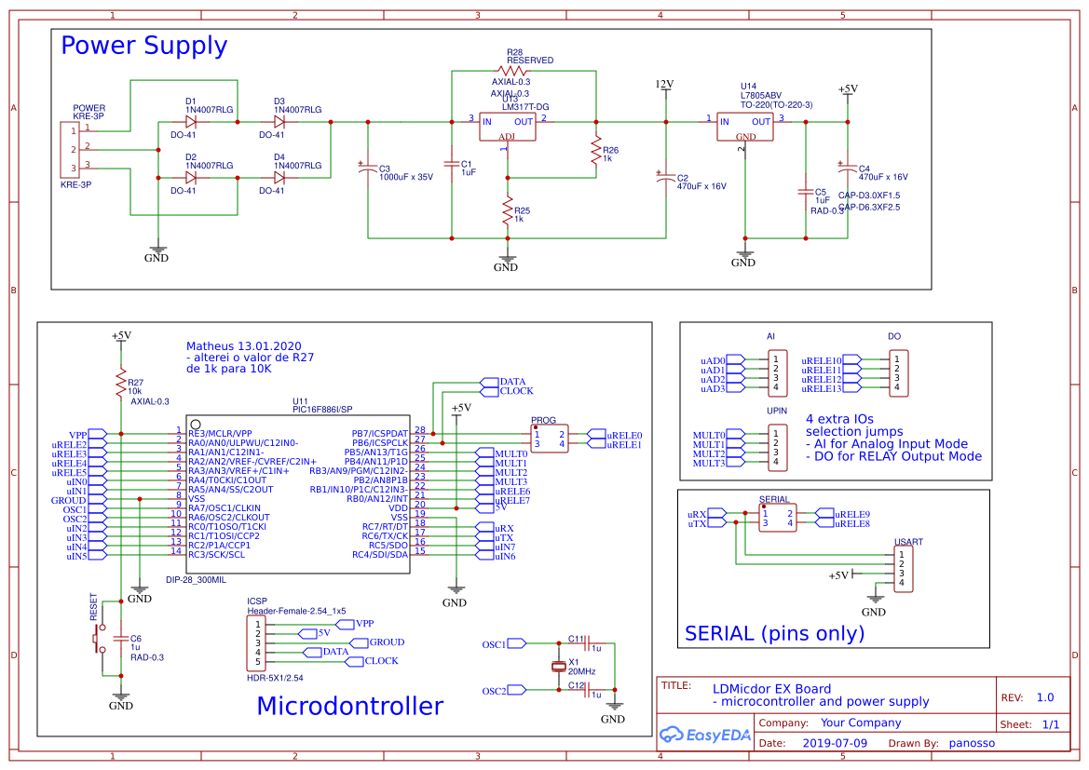Viewport: 1089px width, 770px height.
Task: Click the LM317T-DG regulator U13 symbol
Action: [x=506, y=128]
